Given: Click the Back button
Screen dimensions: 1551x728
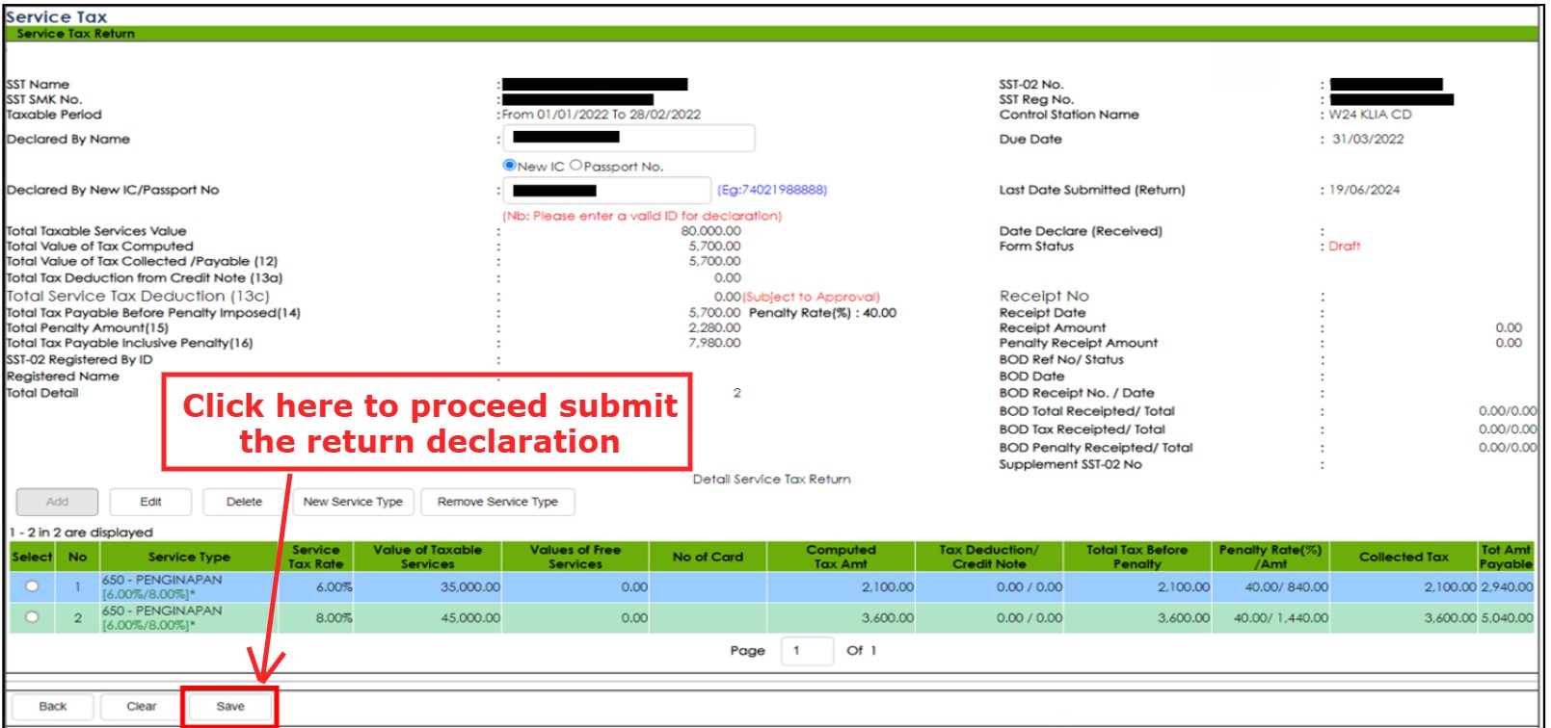Looking at the screenshot, I should 53,706.
